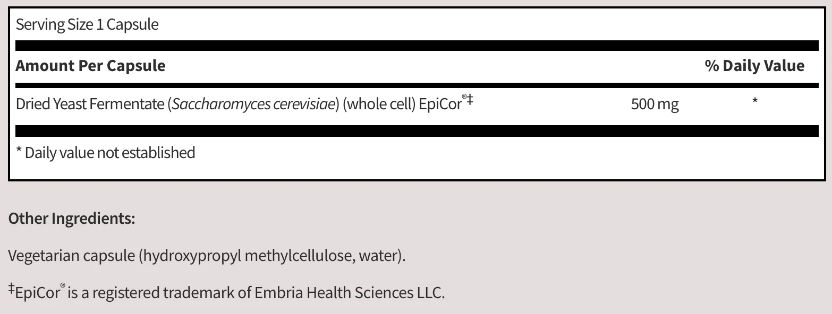Click the italic Saccharomyces cerevisiae text
The width and height of the screenshot is (832, 314).
point(253,104)
